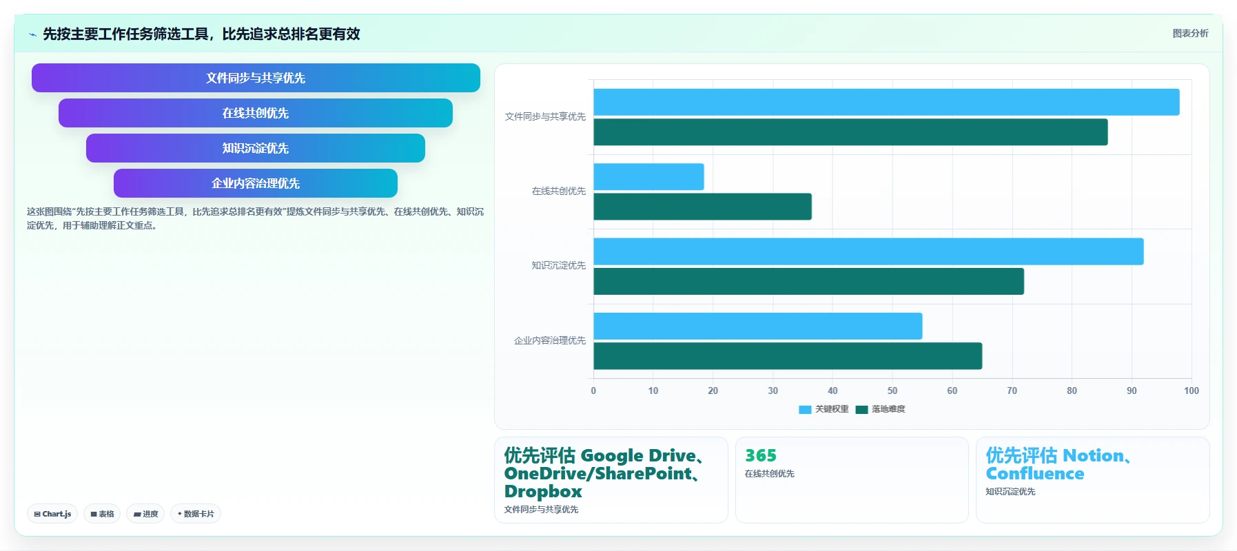
Task: Click the green 落地难度 bar for 文件同步与共享优先
Action: pyautogui.click(x=850, y=132)
